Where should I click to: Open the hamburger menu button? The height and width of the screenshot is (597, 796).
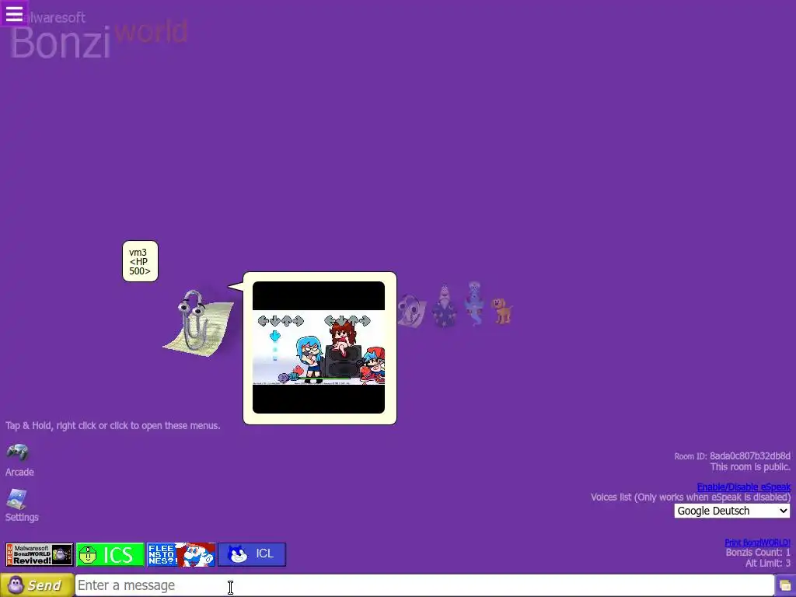tap(14, 13)
